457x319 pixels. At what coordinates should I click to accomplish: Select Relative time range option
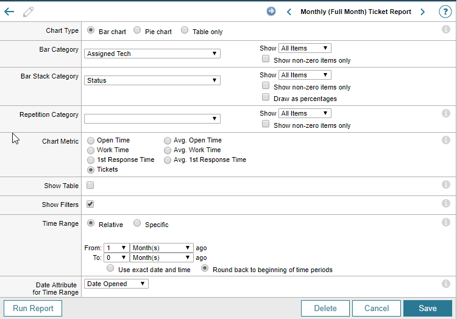91,223
